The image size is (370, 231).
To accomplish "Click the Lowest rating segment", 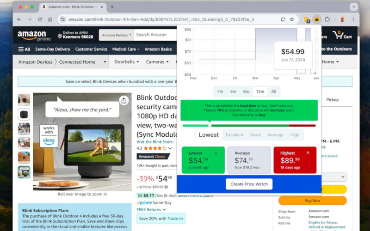I will 209,135.
